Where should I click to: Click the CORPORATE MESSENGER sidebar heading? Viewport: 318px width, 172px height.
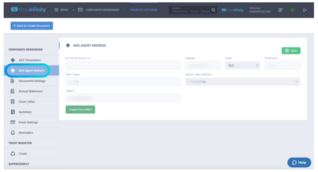click(26, 50)
